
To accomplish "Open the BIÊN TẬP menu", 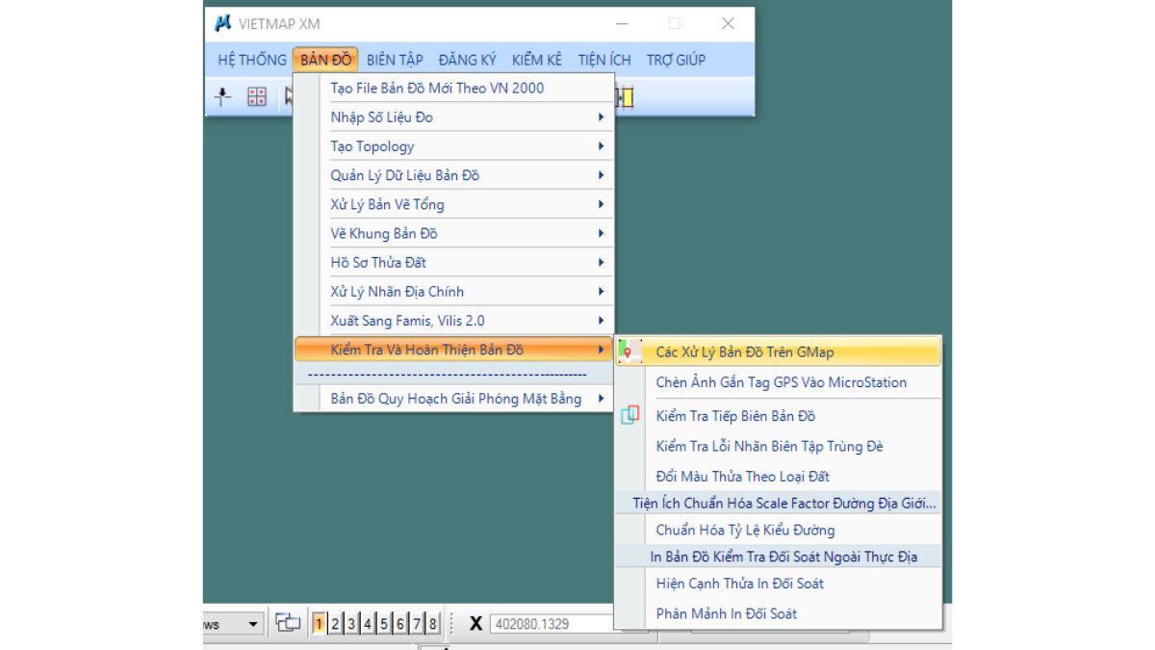I will point(395,60).
